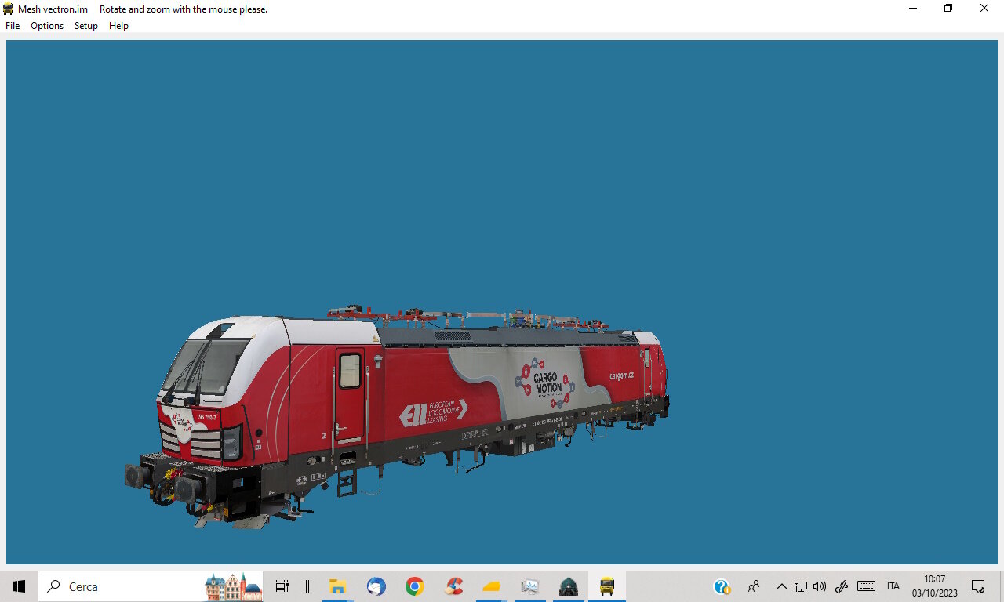
Task: Open Google Chrome from the taskbar
Action: coord(415,586)
